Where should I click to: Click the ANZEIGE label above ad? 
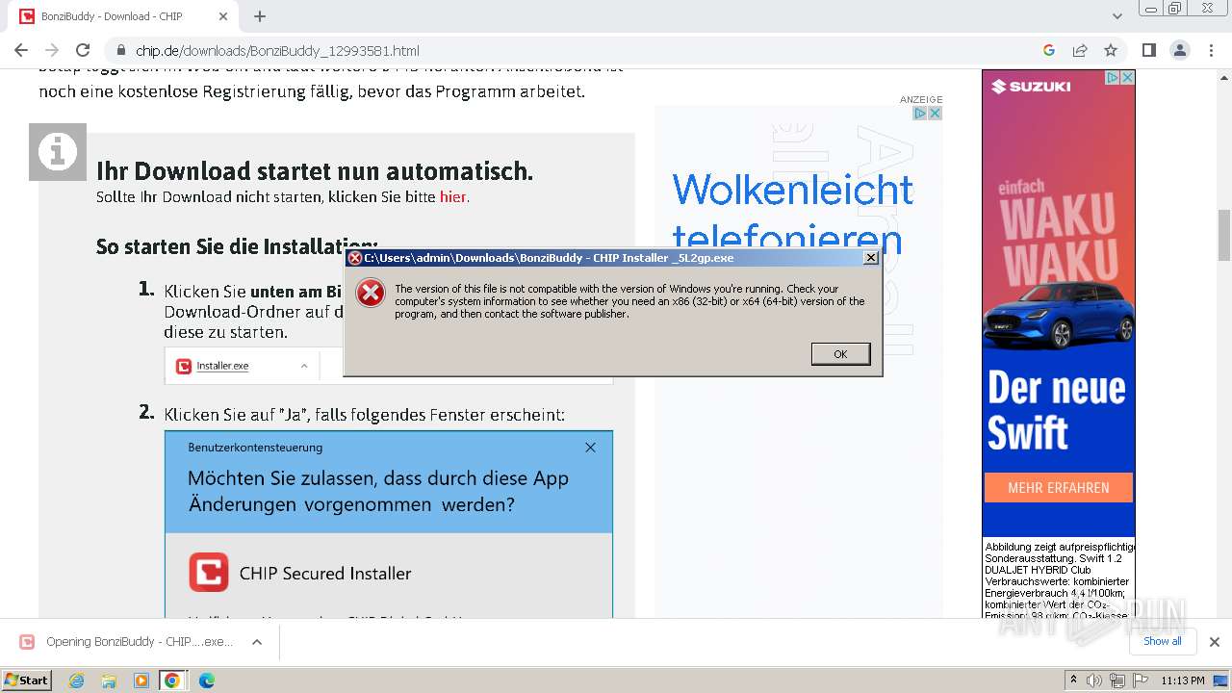pos(921,99)
